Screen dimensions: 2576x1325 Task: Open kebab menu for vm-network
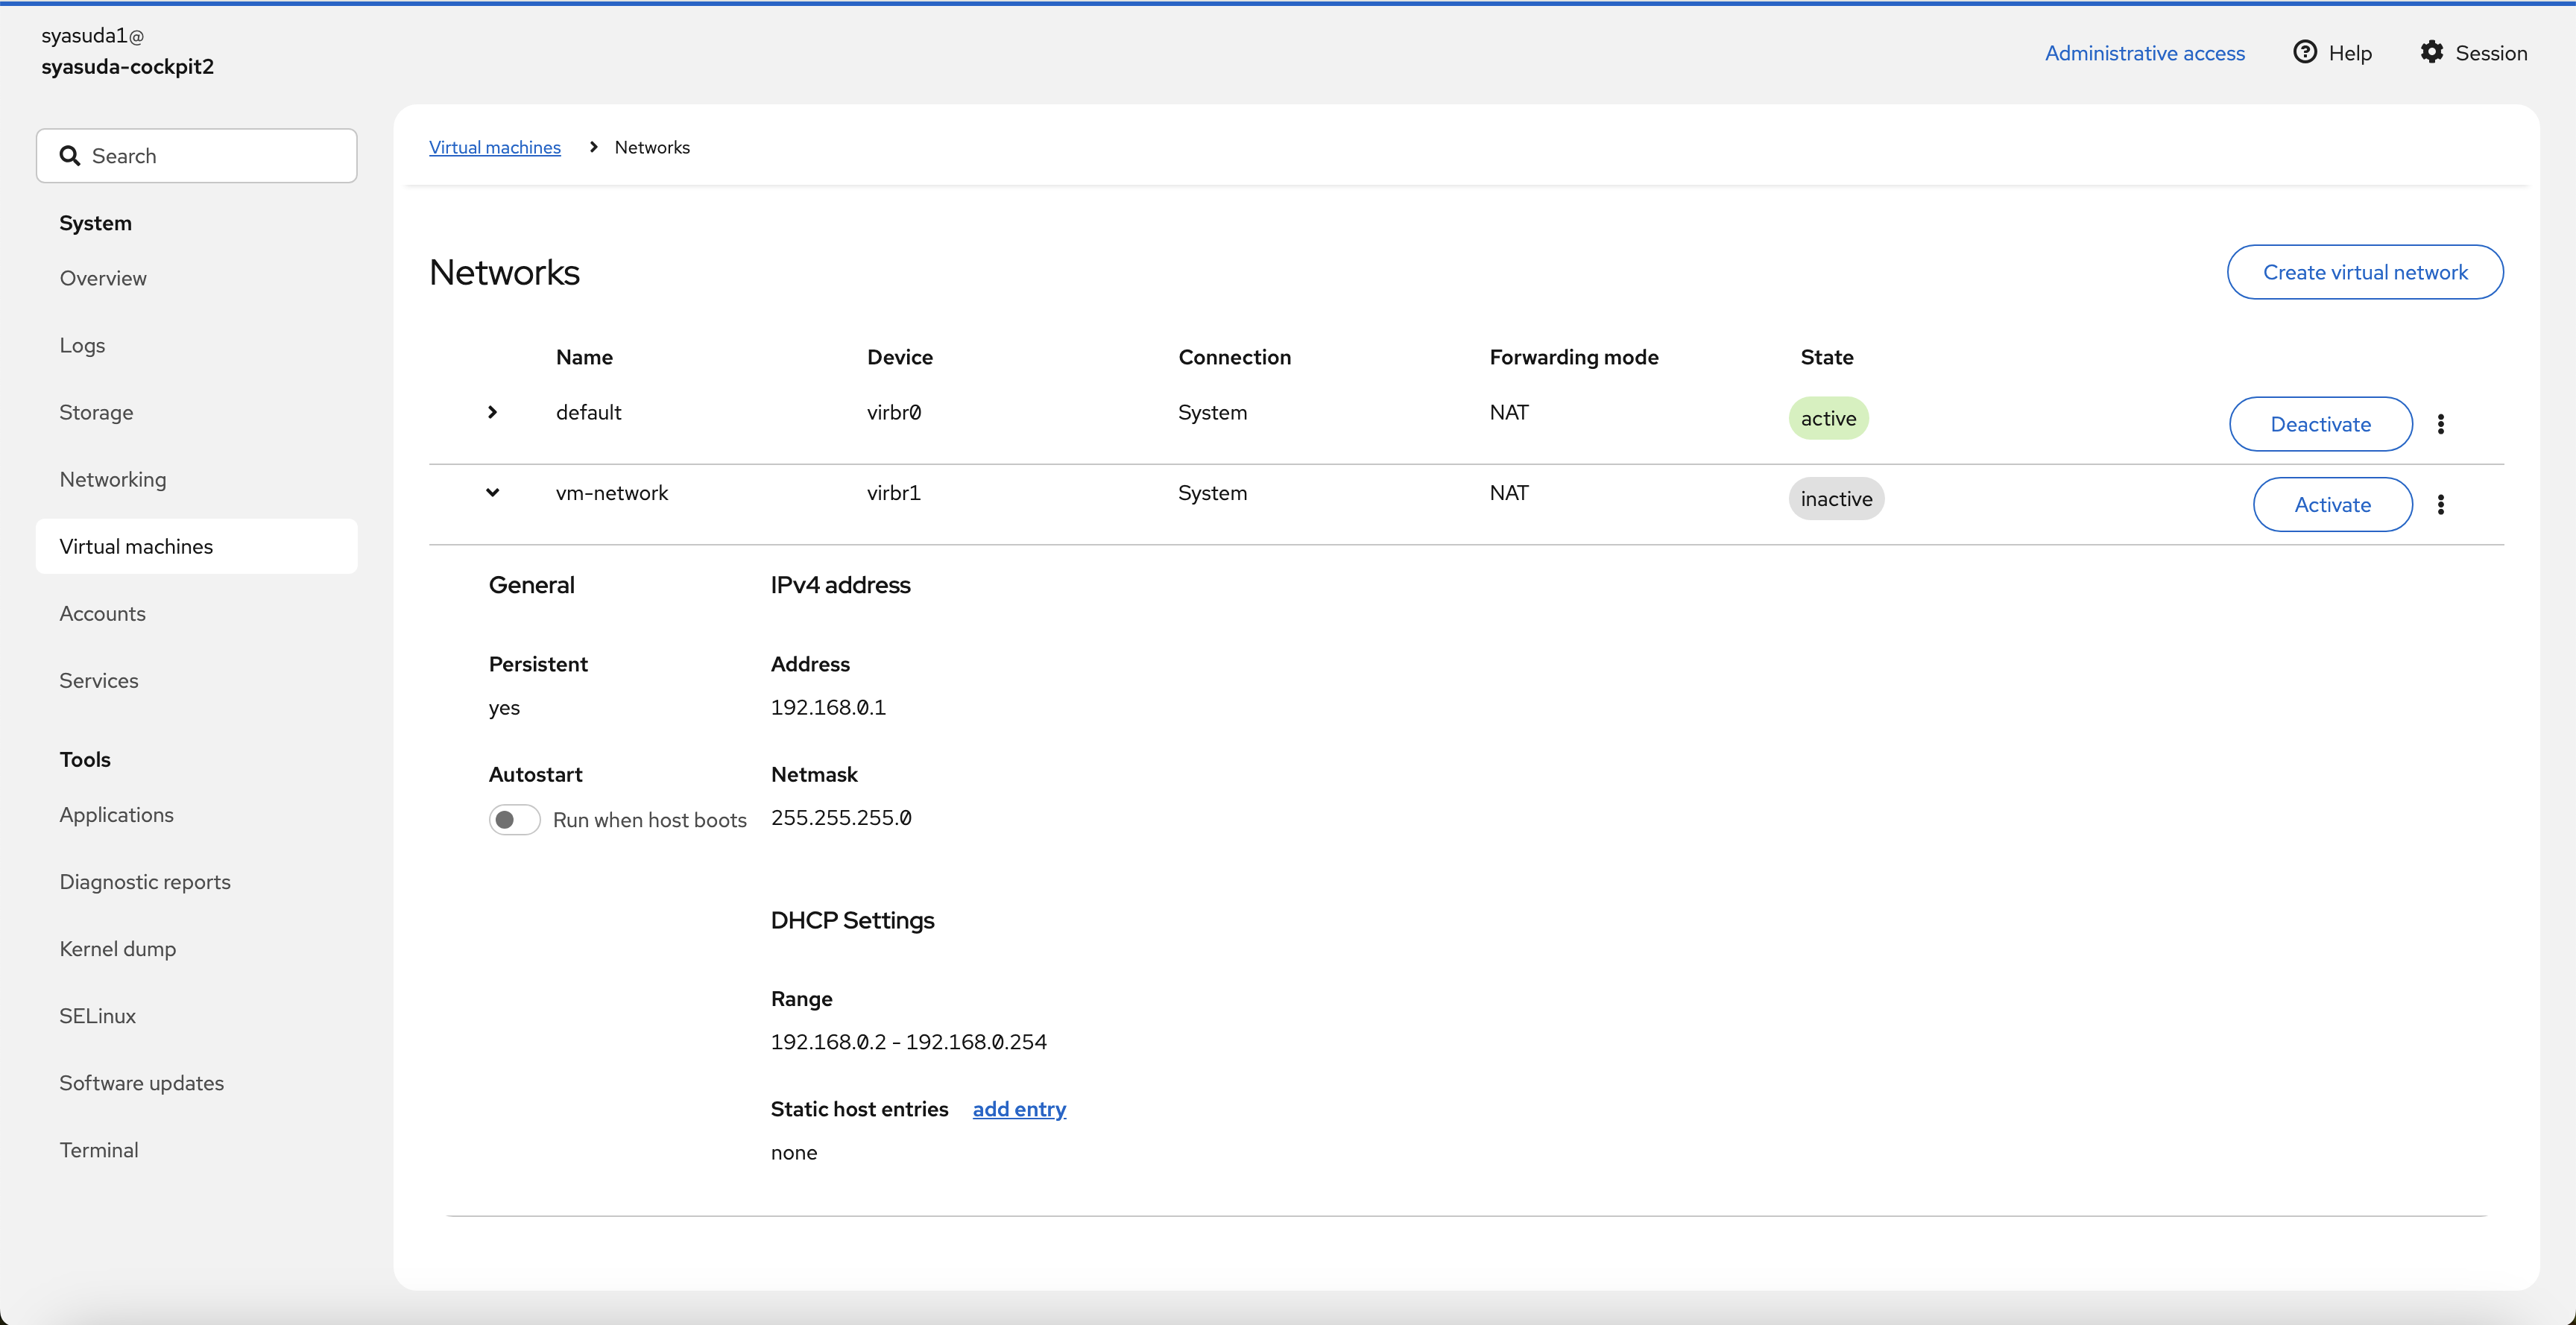coord(2440,504)
